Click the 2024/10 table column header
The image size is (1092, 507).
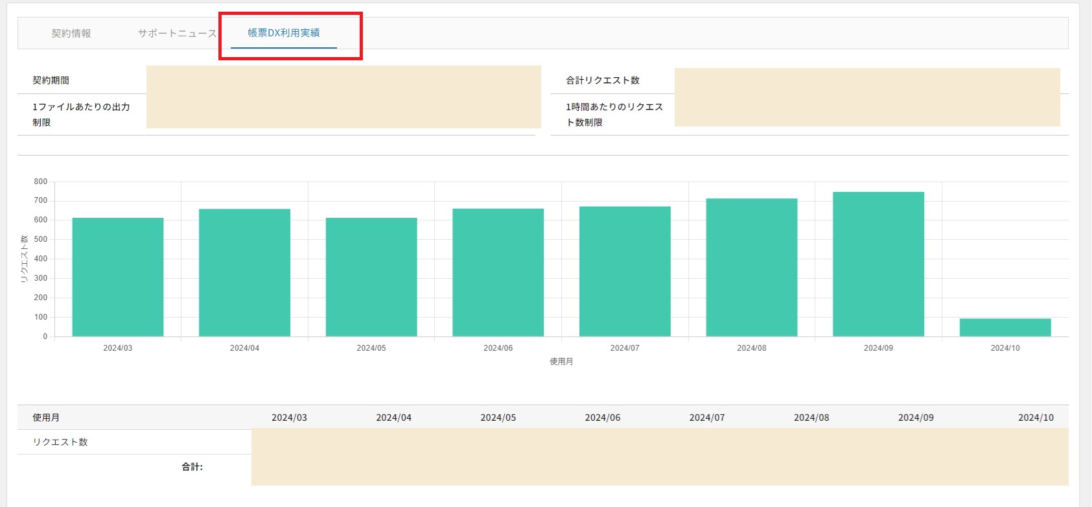pos(1036,418)
